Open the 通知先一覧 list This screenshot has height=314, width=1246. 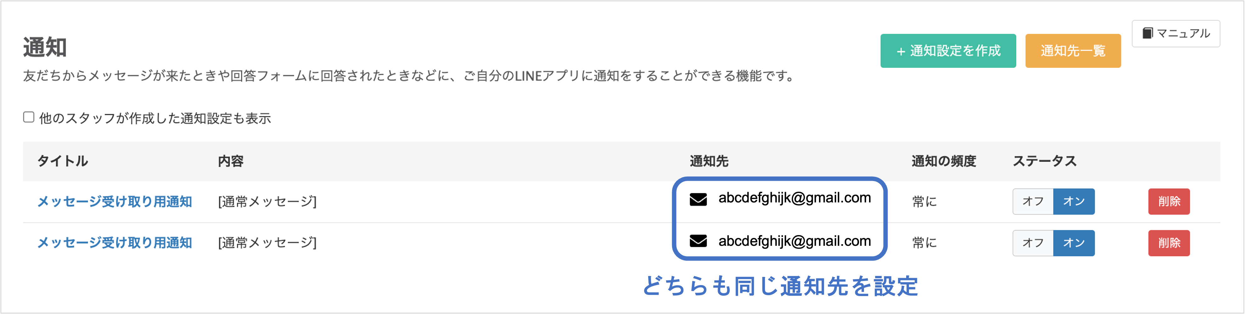[1072, 51]
